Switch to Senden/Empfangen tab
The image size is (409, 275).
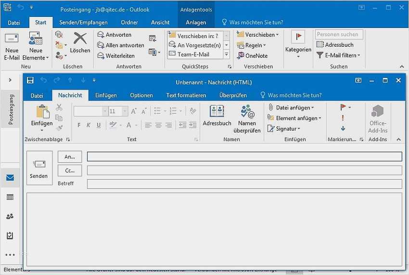coord(83,23)
